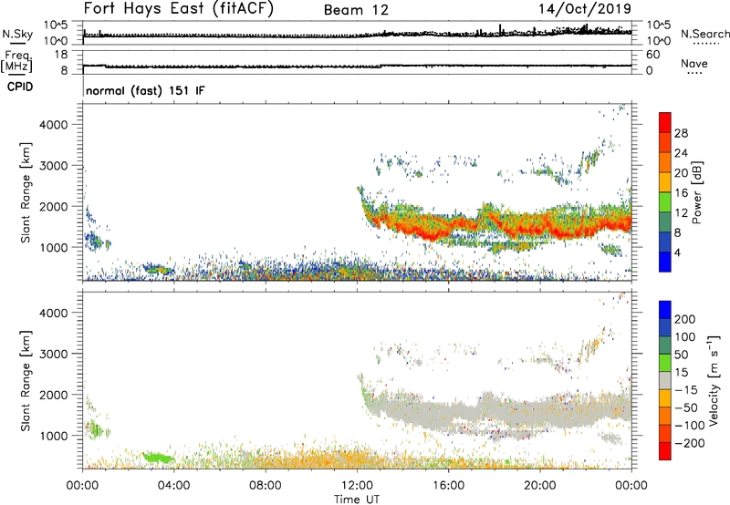Click the 'CPID' label
The height and width of the screenshot is (505, 730).
point(20,87)
